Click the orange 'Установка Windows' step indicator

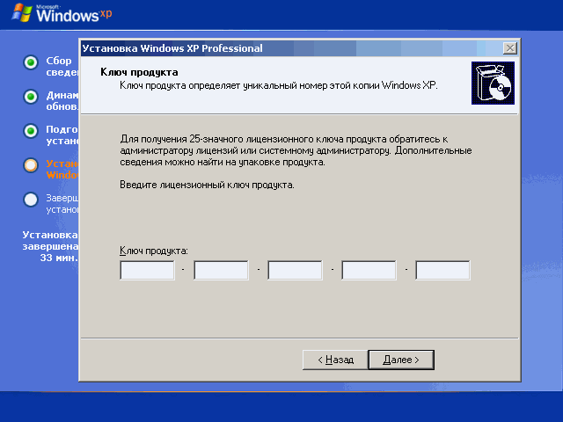click(31, 165)
